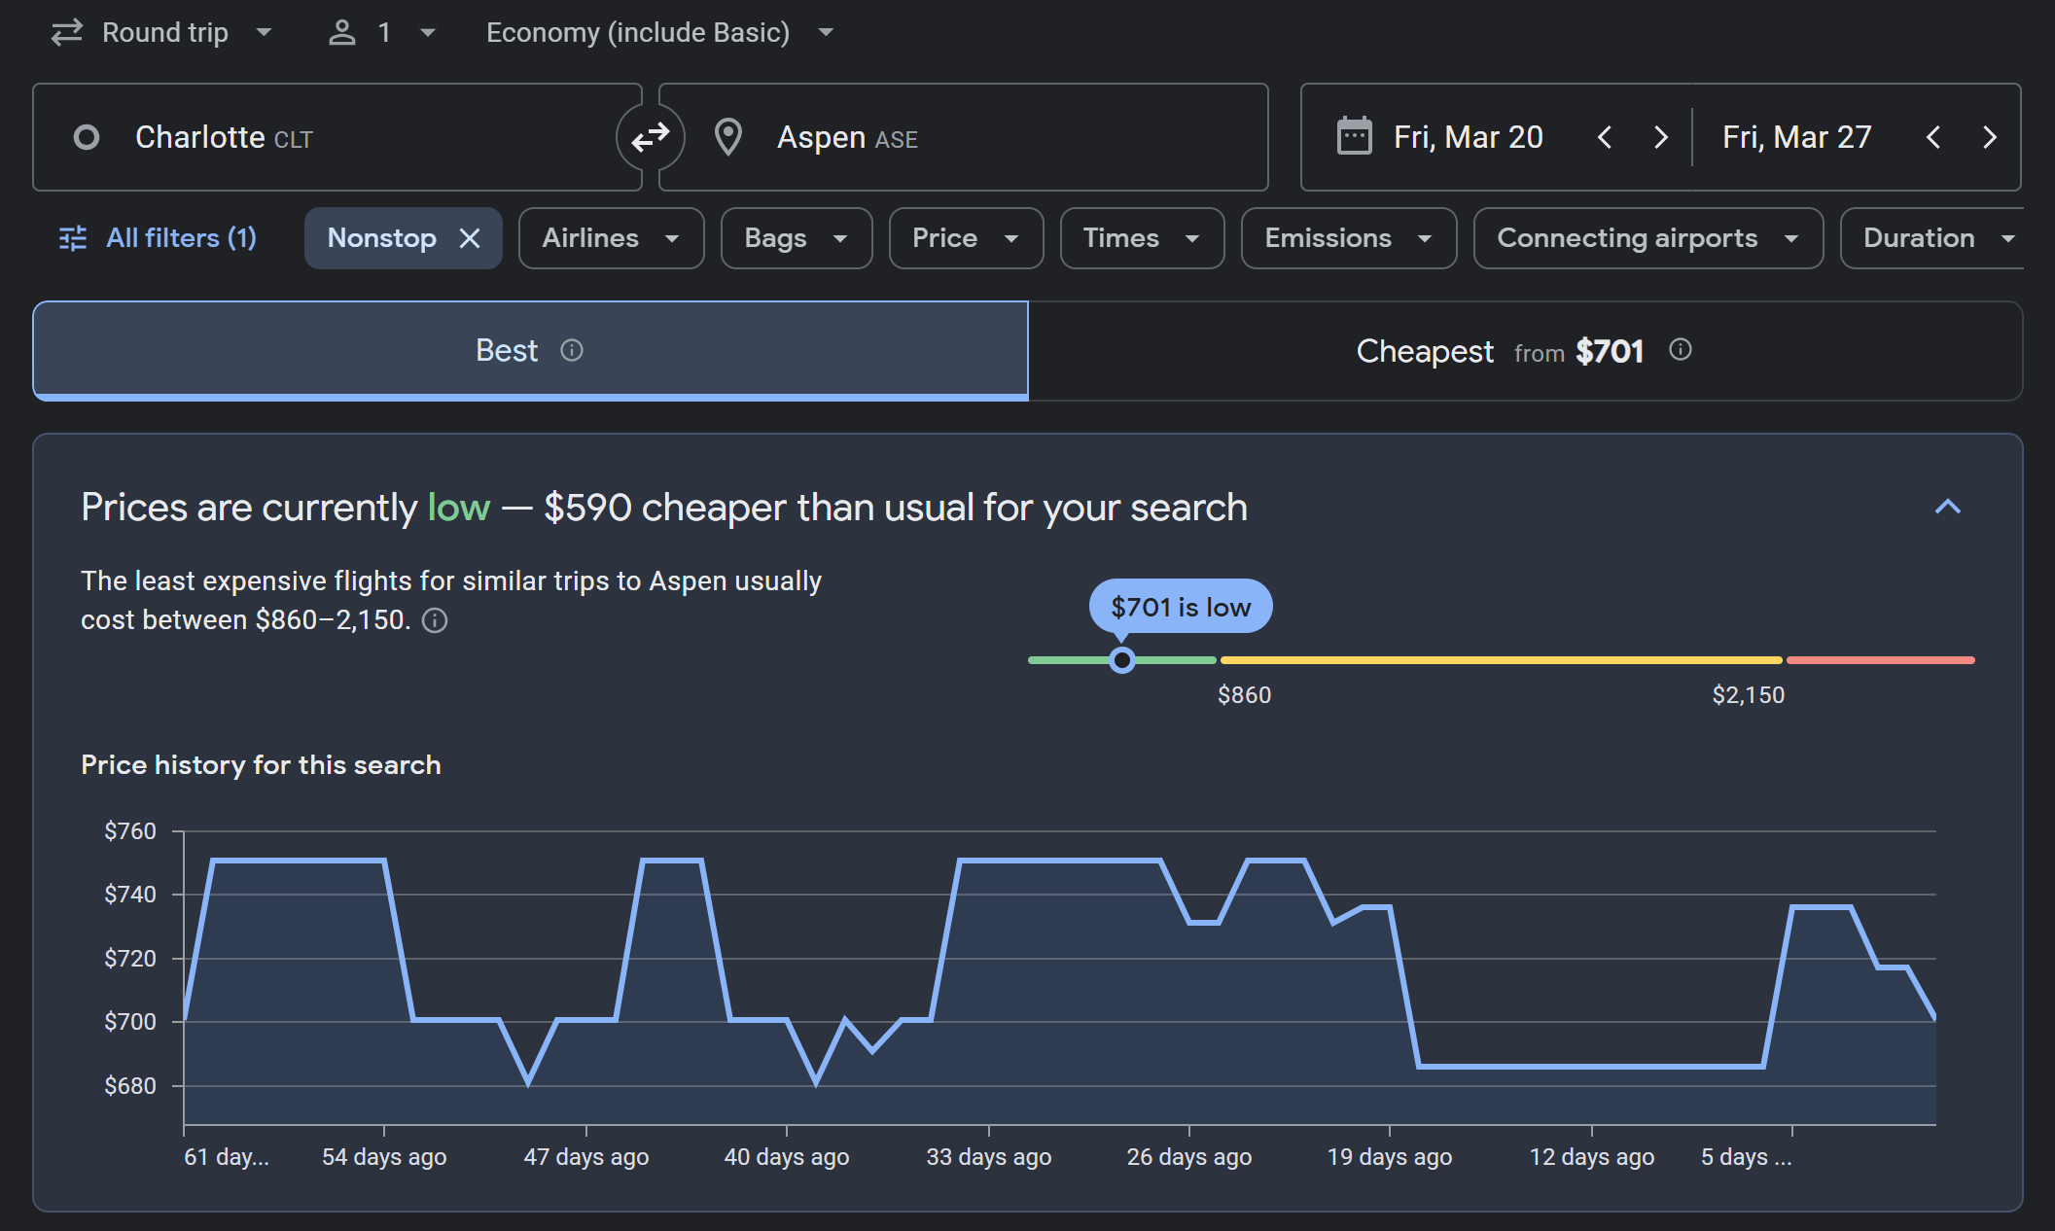Image resolution: width=2055 pixels, height=1231 pixels.
Task: Click the red high-price range segment
Action: coord(1881,660)
